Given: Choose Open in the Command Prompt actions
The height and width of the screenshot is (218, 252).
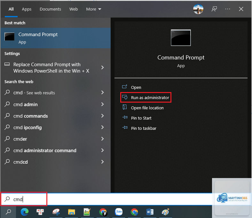Looking at the screenshot, I should 136,87.
